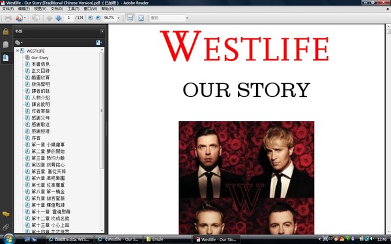Click the system tray volume icon

(x=372, y=239)
